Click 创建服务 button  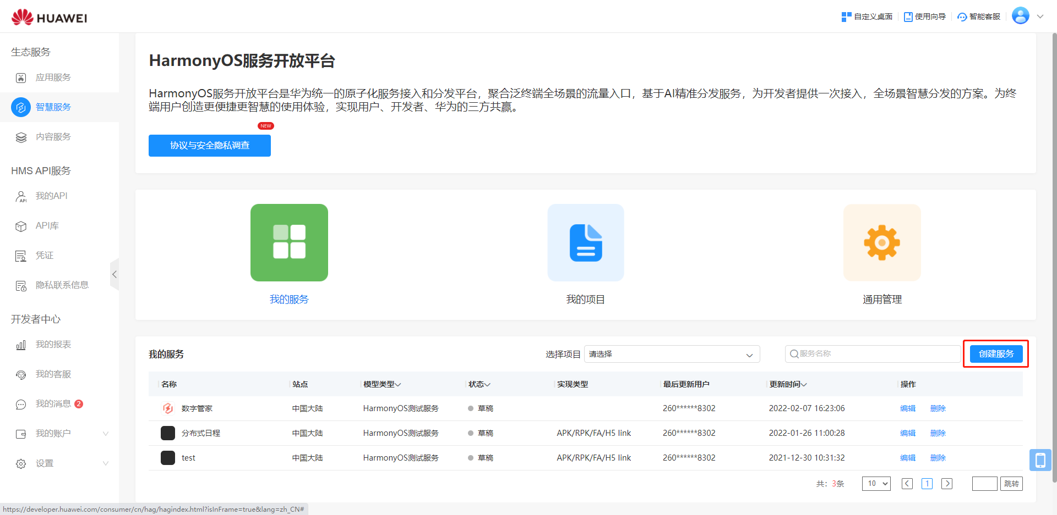click(x=996, y=354)
